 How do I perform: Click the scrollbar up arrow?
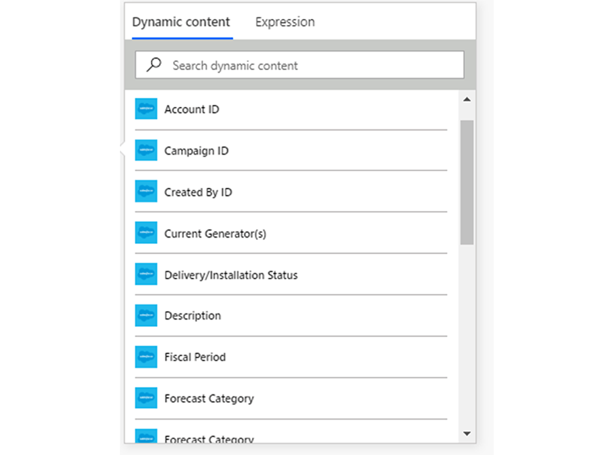(467, 99)
